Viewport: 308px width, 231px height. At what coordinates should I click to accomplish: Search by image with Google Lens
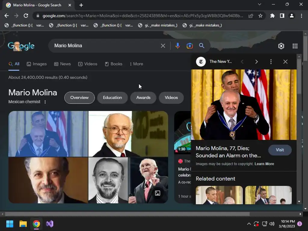pyautogui.click(x=189, y=46)
